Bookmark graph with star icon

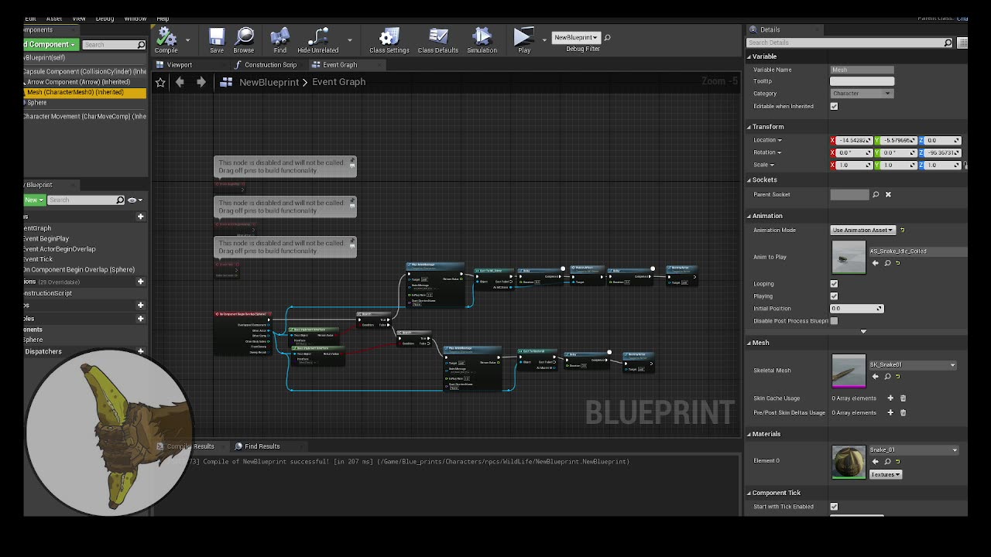coord(160,82)
